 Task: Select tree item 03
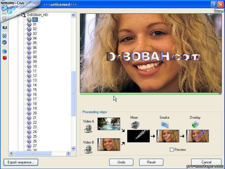35,34
